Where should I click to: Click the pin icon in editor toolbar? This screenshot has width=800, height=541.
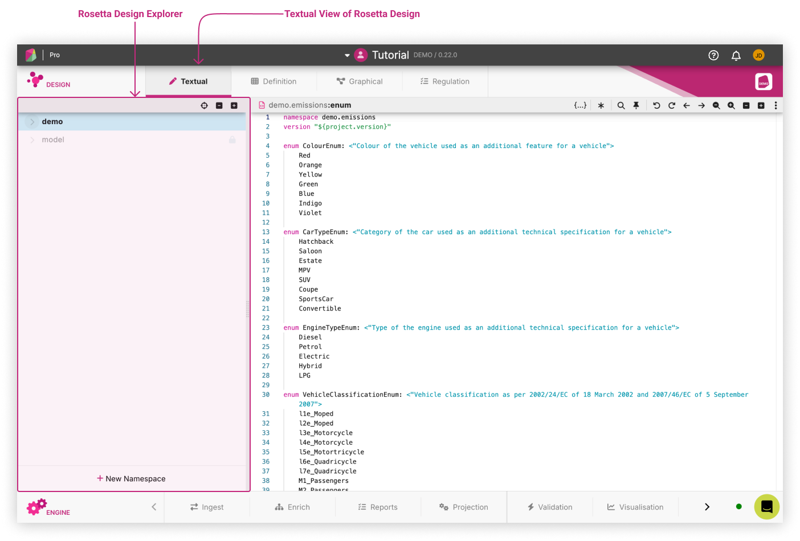pos(636,105)
